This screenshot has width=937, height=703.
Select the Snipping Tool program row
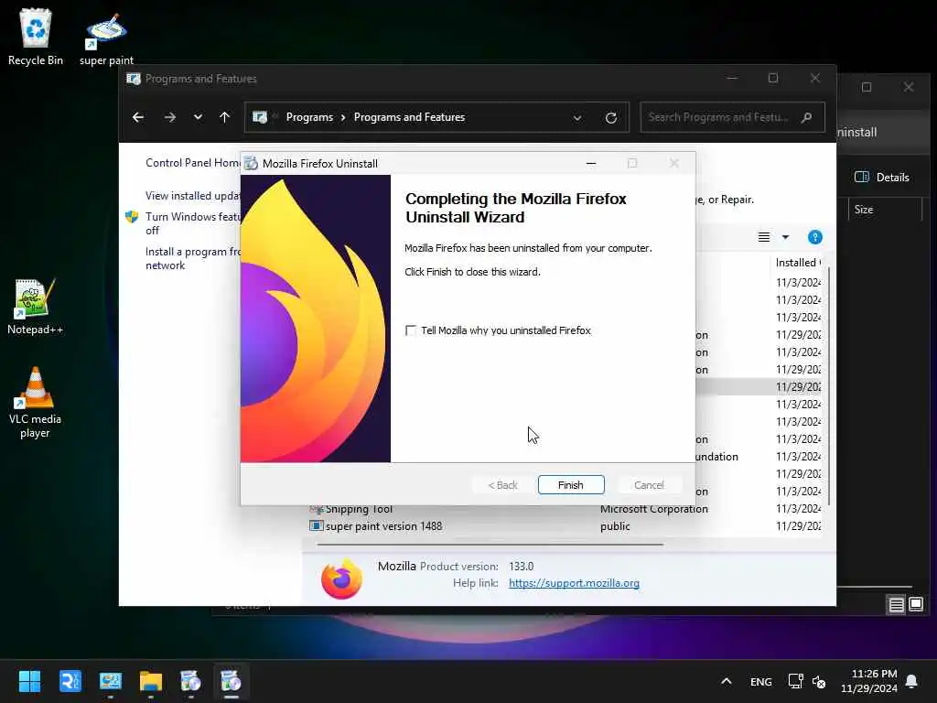click(x=565, y=509)
